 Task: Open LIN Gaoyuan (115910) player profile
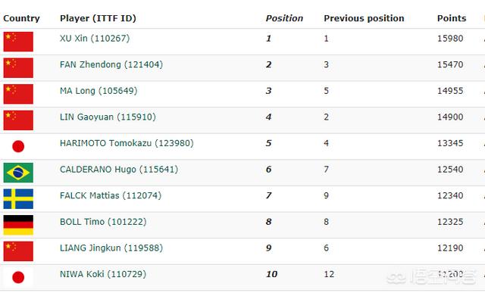(108, 117)
